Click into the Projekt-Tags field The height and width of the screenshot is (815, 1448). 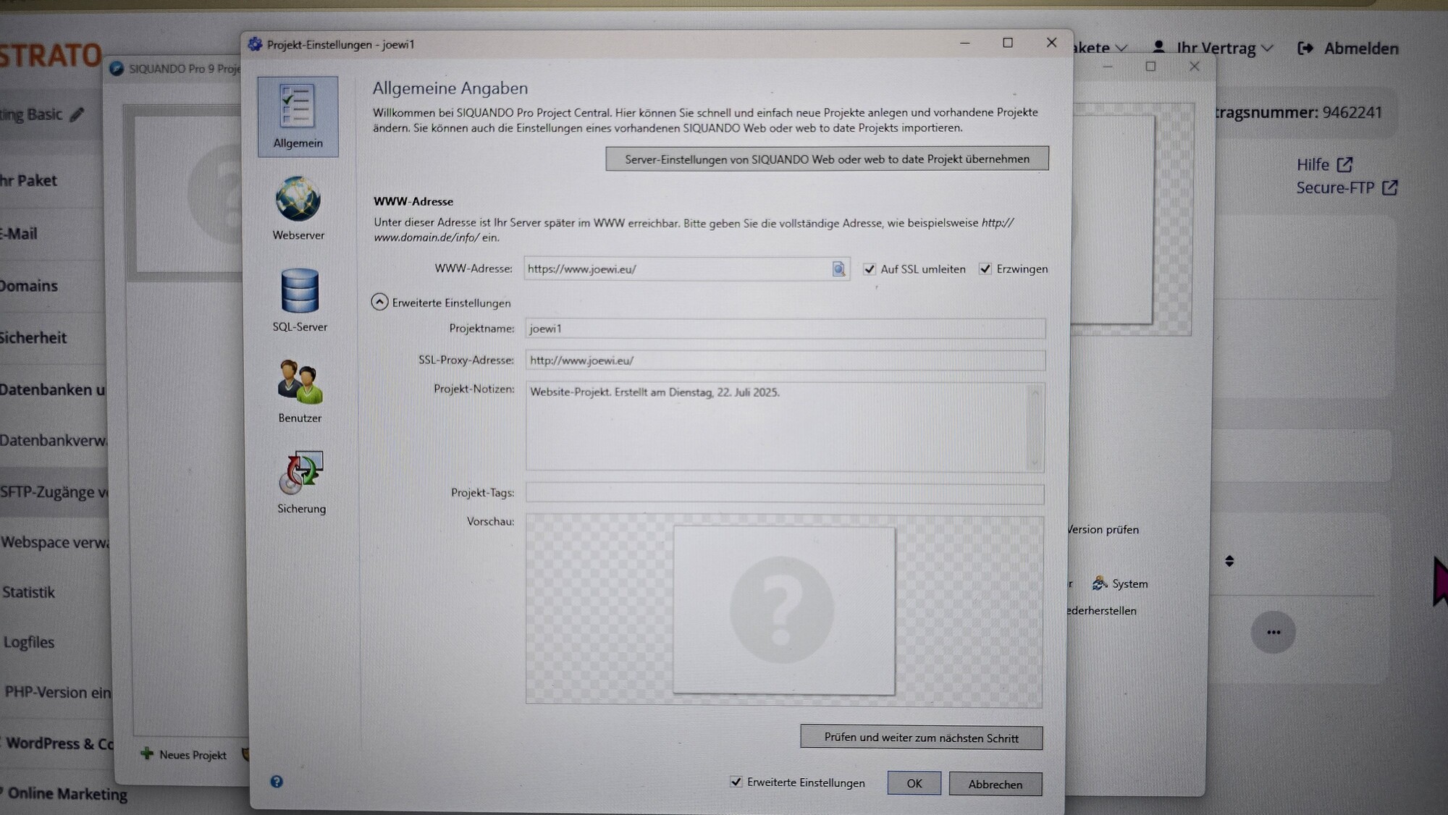(x=785, y=494)
